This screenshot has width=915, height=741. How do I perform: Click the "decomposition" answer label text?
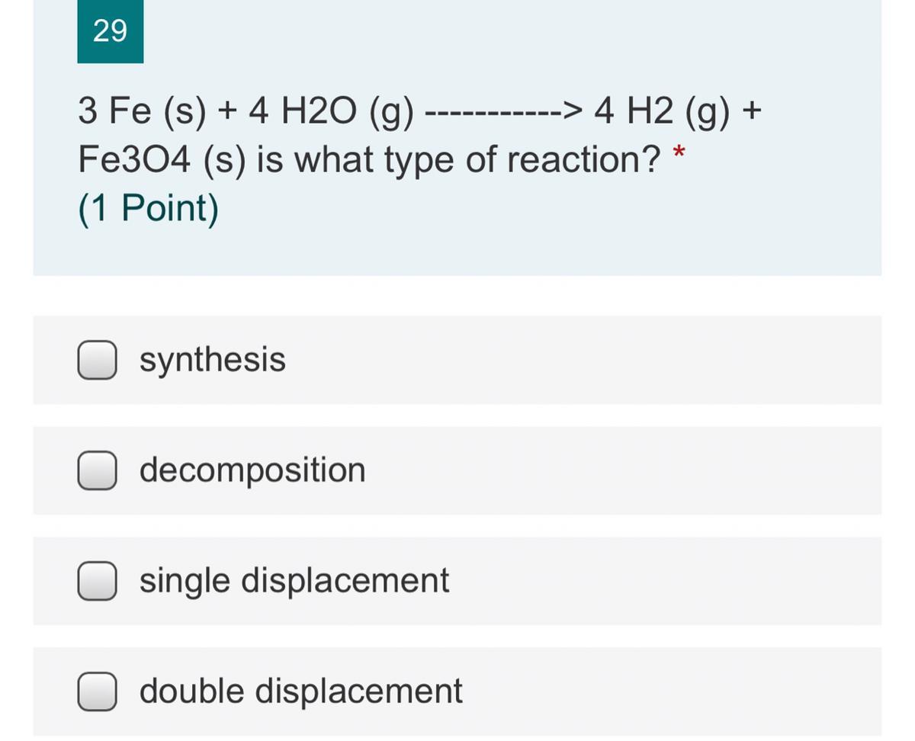pyautogui.click(x=252, y=470)
